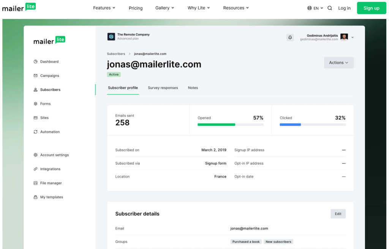Click Gediminas Andrijaitis profile avatar

coord(344,37)
